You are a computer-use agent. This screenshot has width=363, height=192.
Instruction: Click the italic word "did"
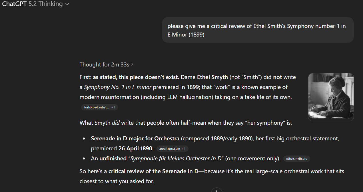coord(116,123)
